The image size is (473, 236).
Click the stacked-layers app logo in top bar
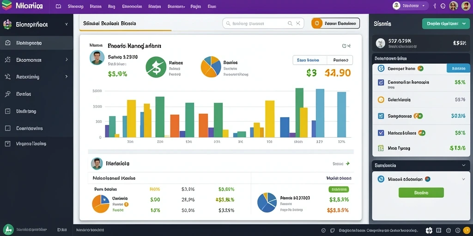(6, 5)
